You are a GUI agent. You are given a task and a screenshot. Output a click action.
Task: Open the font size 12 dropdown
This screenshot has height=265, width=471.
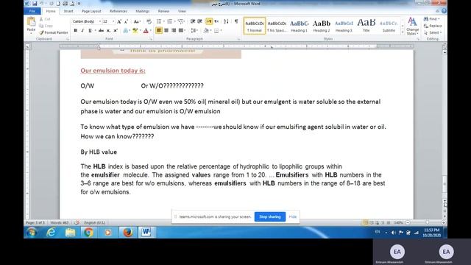coord(113,21)
